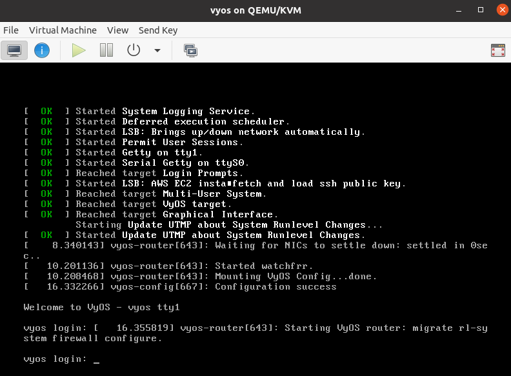511x376 pixels.
Task: Expand the shutdown options dropdown arrow
Action: point(157,50)
